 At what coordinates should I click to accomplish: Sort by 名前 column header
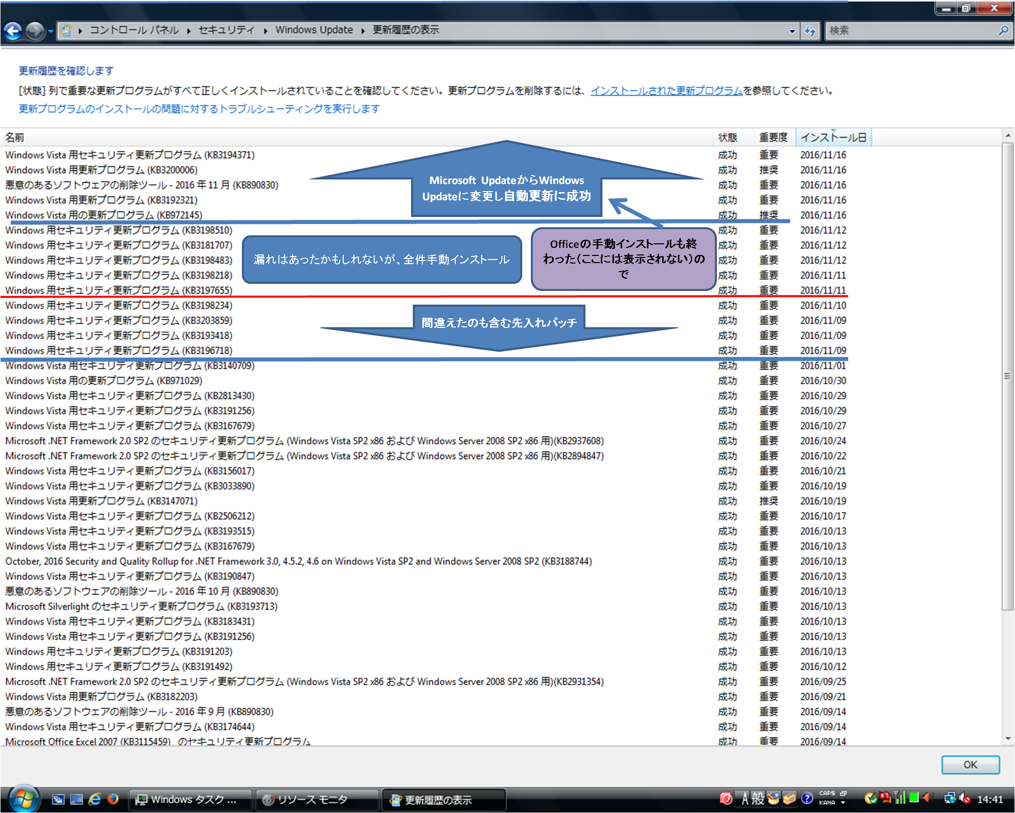click(x=357, y=137)
